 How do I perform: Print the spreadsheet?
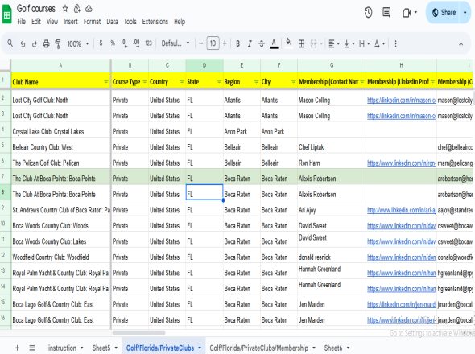(x=46, y=44)
